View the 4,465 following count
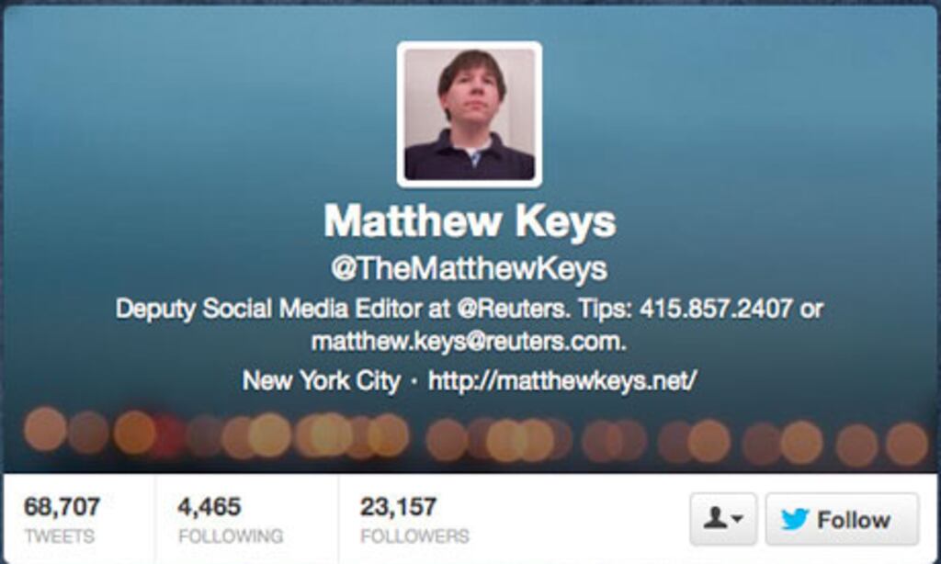 [210, 507]
